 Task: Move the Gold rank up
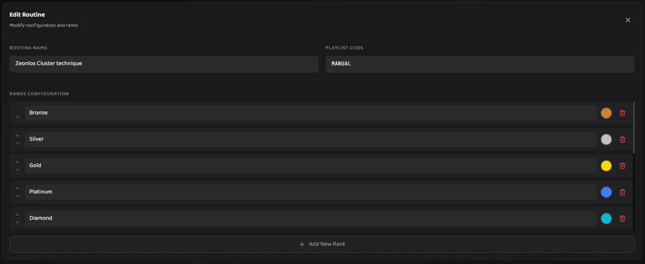click(x=17, y=162)
